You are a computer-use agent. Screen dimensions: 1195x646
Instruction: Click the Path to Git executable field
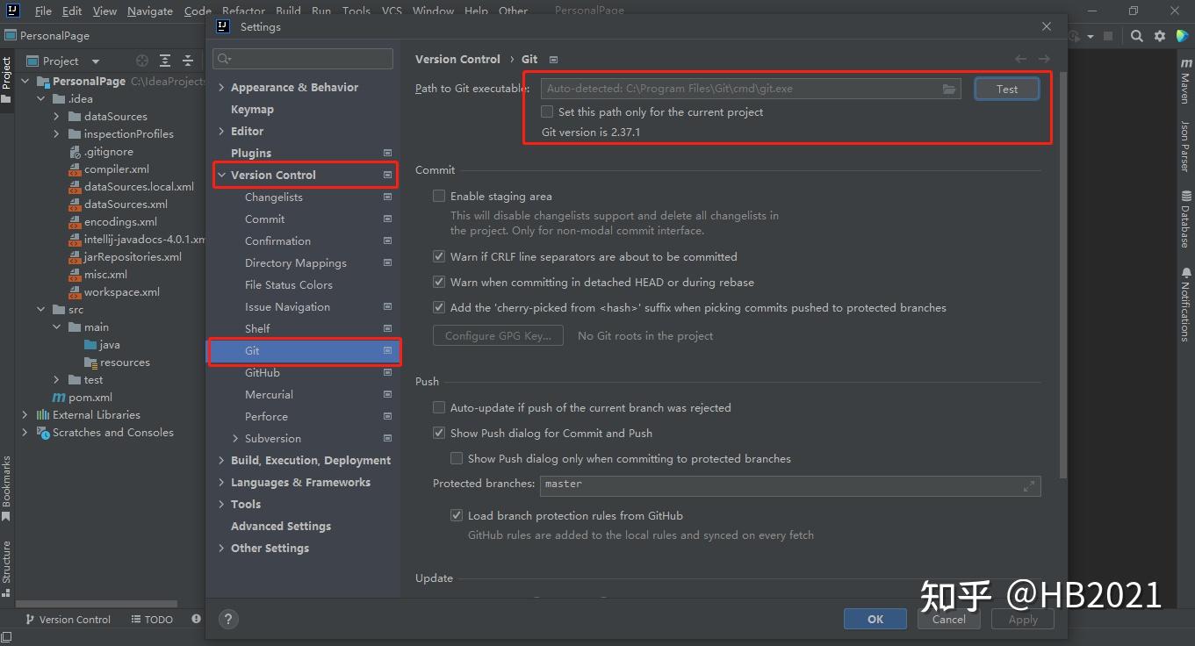tap(750, 89)
